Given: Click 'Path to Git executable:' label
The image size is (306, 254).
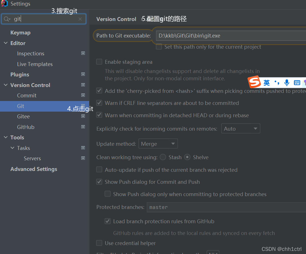Looking at the screenshot, I should pyautogui.click(x=124, y=36).
